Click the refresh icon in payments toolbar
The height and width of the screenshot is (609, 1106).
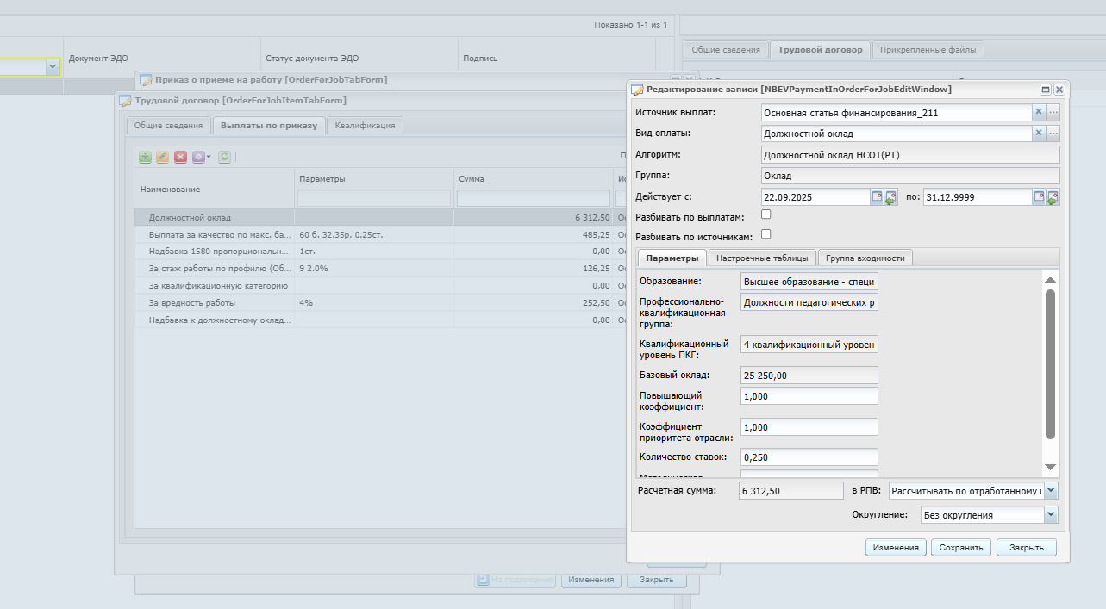[224, 157]
